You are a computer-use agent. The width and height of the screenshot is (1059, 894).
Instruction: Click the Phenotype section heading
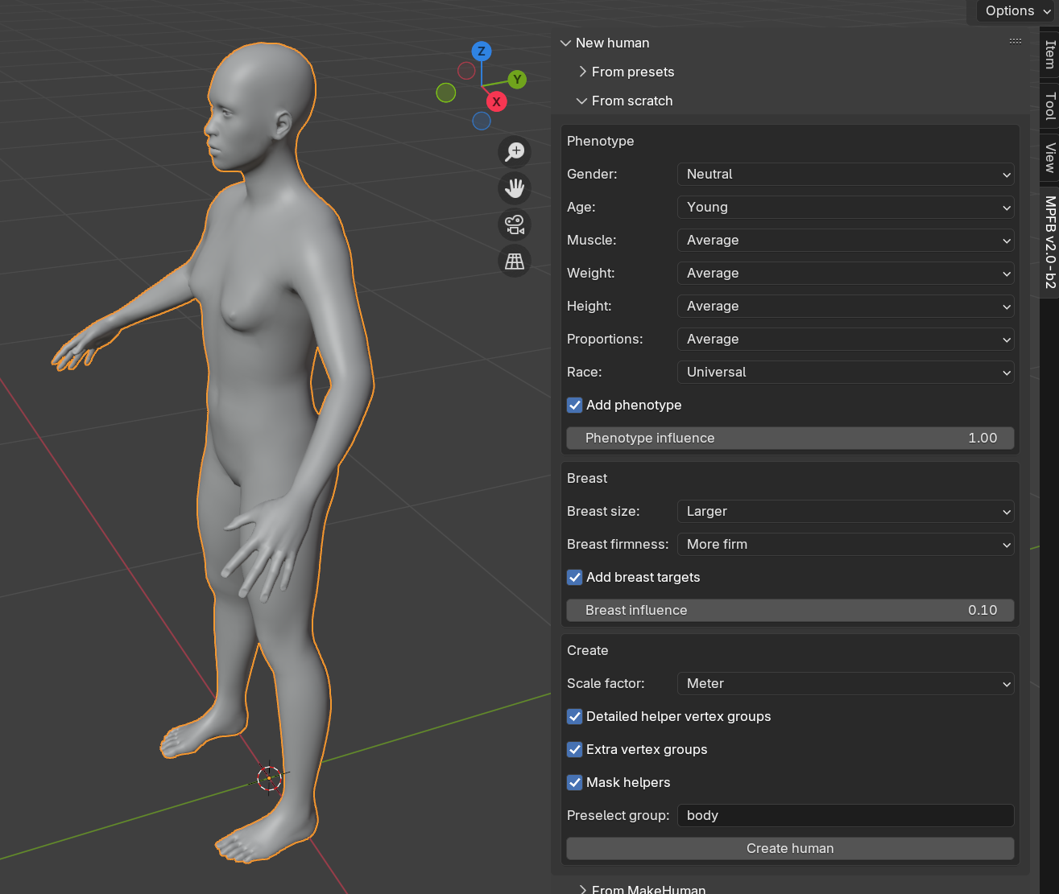coord(600,141)
